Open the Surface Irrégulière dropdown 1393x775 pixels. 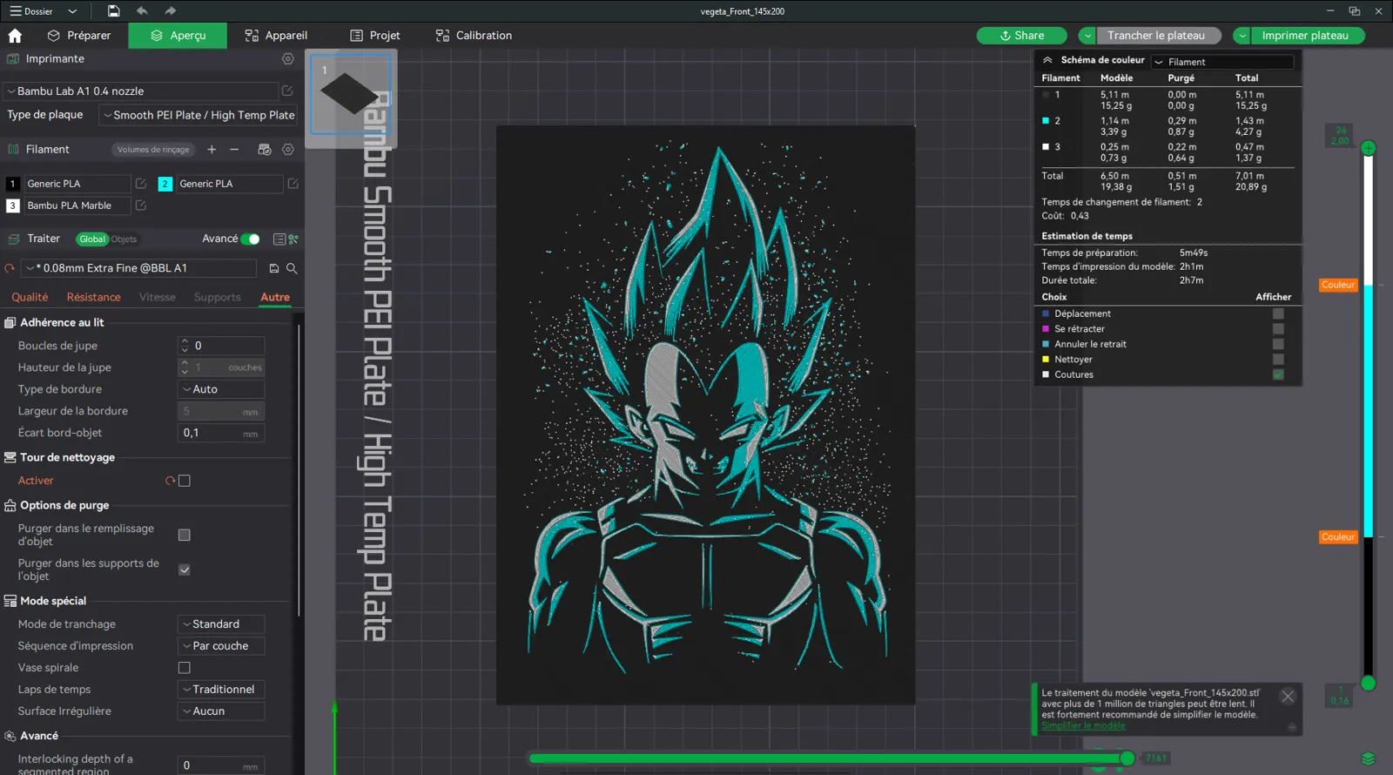click(x=221, y=711)
